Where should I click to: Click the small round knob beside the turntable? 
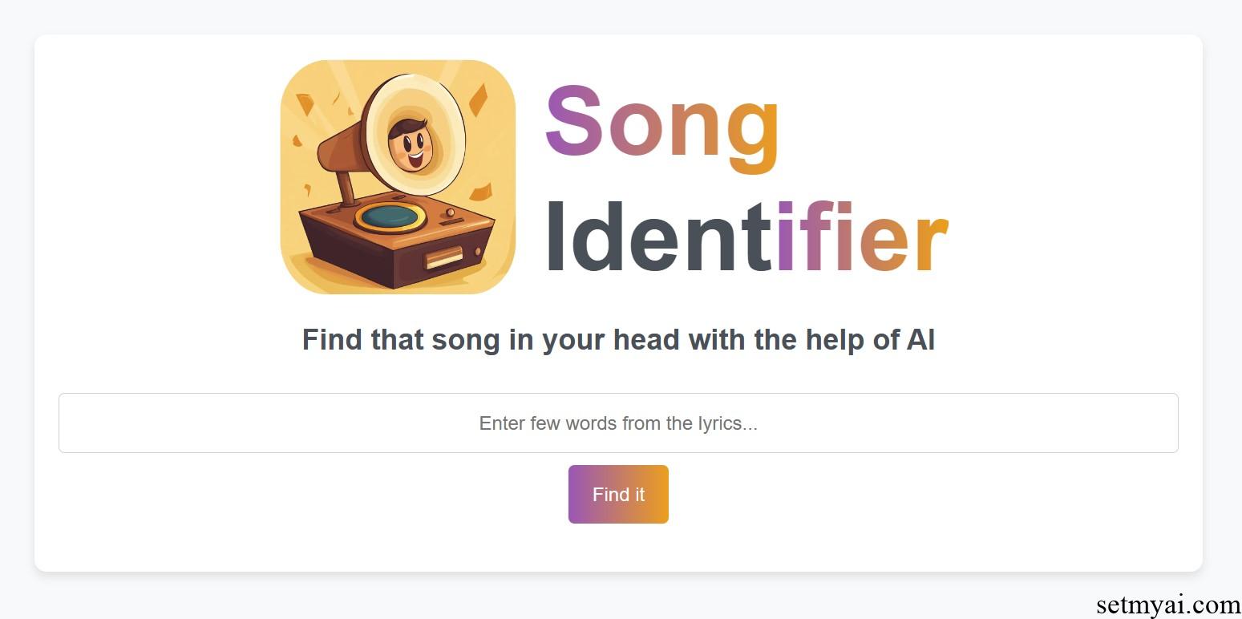451,212
